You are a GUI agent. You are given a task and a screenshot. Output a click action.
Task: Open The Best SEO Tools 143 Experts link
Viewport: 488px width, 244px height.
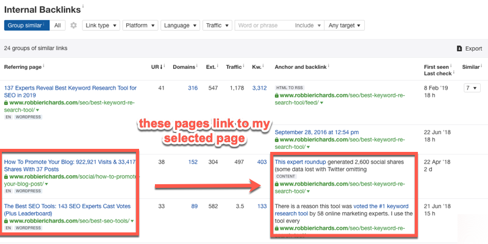[67, 210]
